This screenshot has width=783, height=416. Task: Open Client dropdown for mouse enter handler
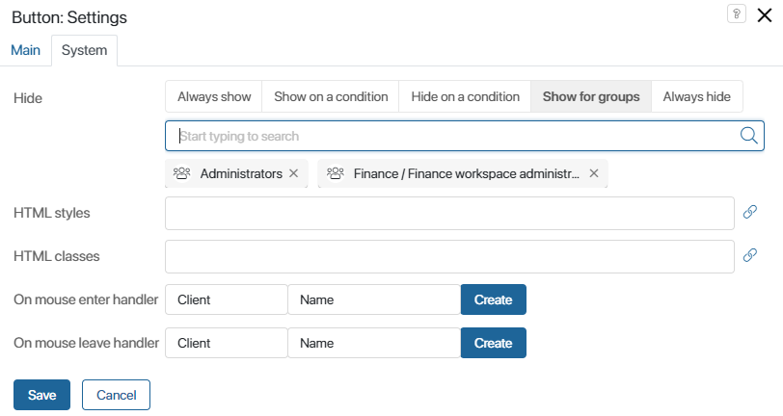(227, 299)
